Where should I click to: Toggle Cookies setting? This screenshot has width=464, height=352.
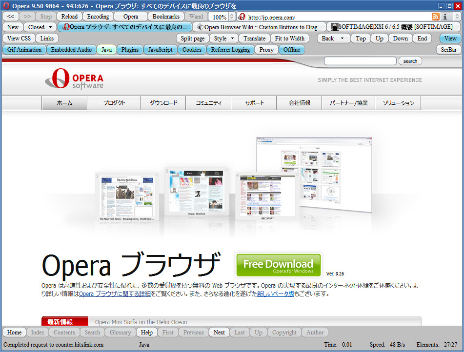tap(192, 50)
